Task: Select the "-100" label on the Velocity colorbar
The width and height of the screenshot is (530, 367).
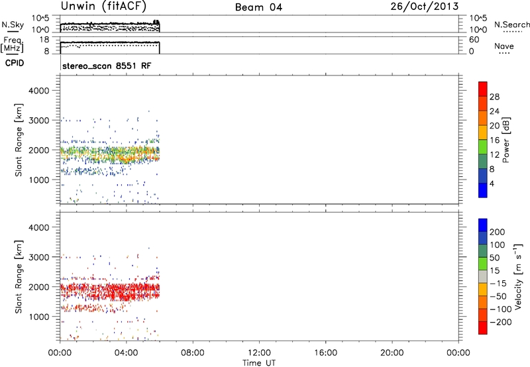Action: [x=500, y=309]
